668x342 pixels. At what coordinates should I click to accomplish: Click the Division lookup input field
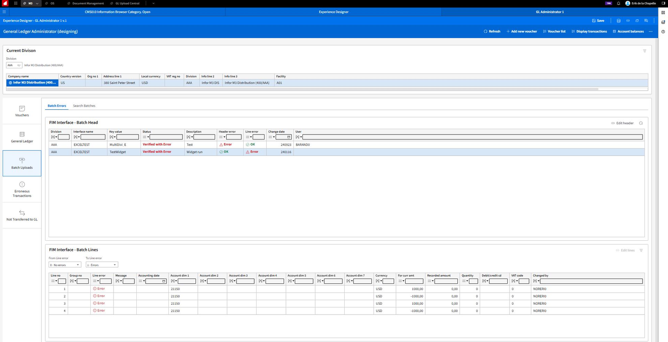14,65
